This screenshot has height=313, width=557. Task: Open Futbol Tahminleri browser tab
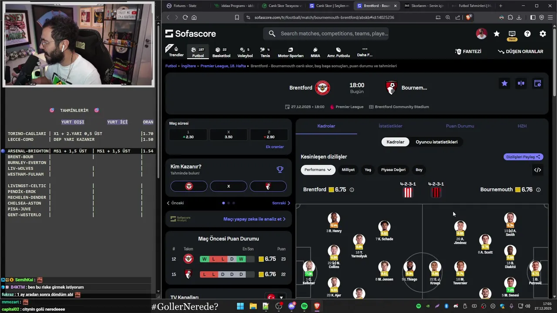pyautogui.click(x=471, y=6)
